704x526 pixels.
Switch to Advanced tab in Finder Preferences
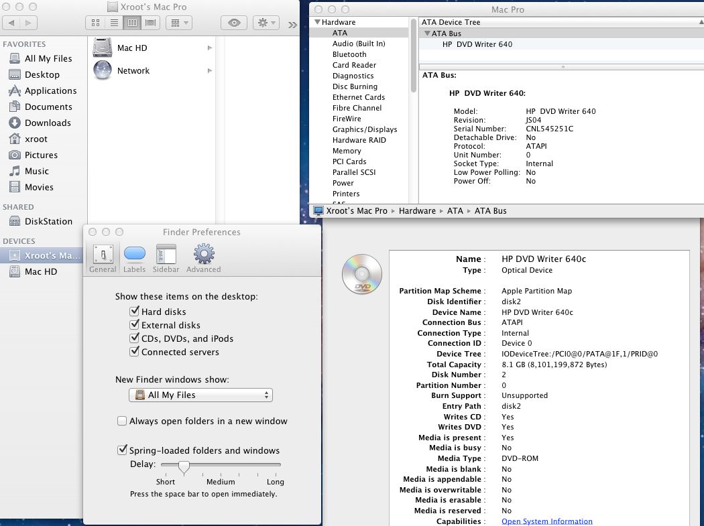(203, 259)
